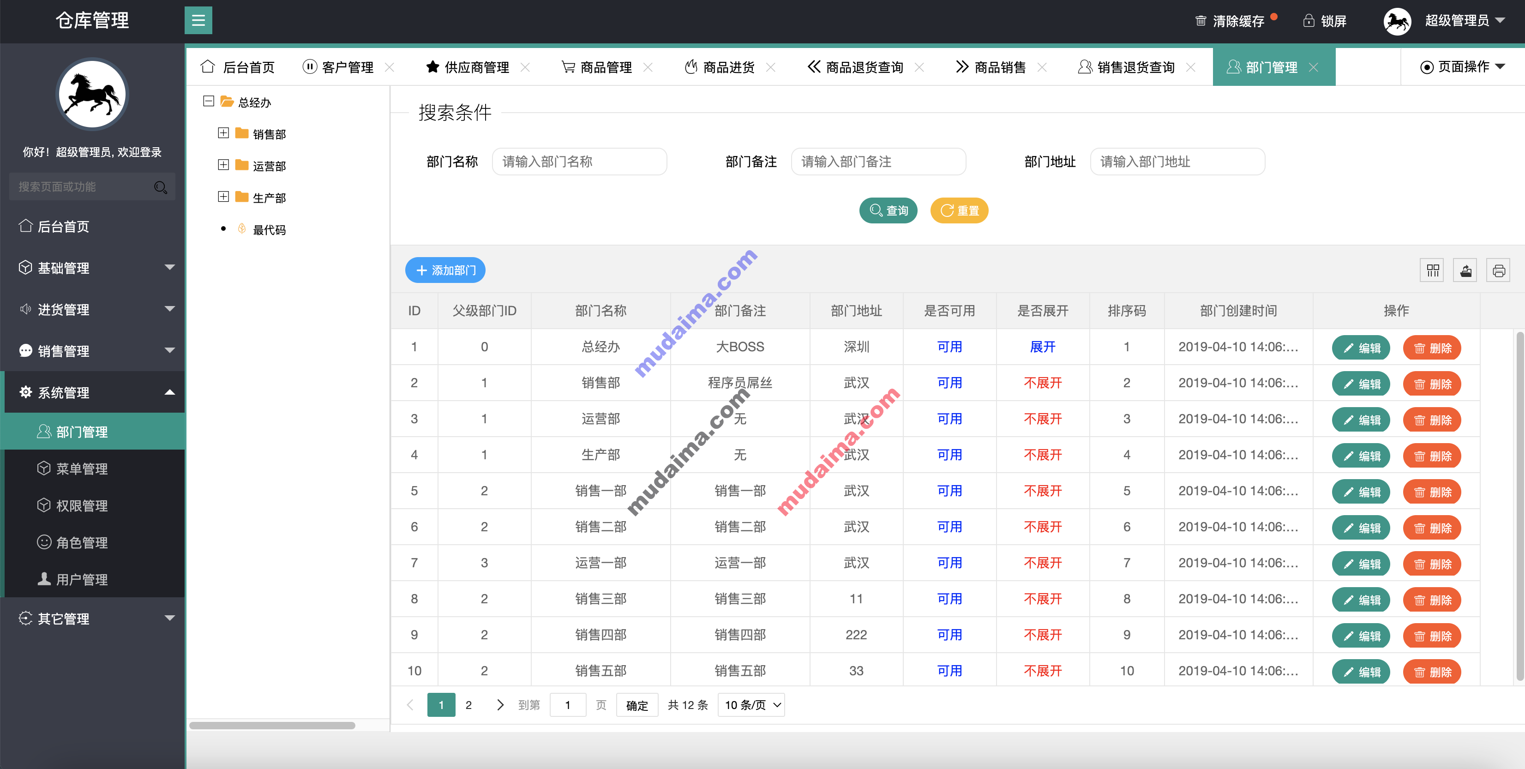The height and width of the screenshot is (769, 1525).
Task: Focus the 部门备注 input field
Action: point(878,162)
